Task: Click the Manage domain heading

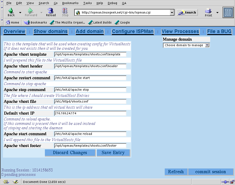Action: (177, 39)
